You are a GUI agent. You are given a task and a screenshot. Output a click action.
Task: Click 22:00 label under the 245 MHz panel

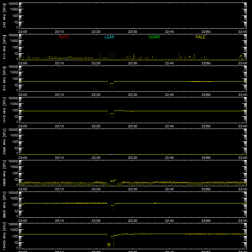click(x=23, y=32)
